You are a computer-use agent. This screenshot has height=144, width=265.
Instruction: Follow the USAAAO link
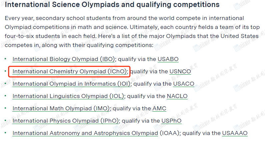pos(235,133)
